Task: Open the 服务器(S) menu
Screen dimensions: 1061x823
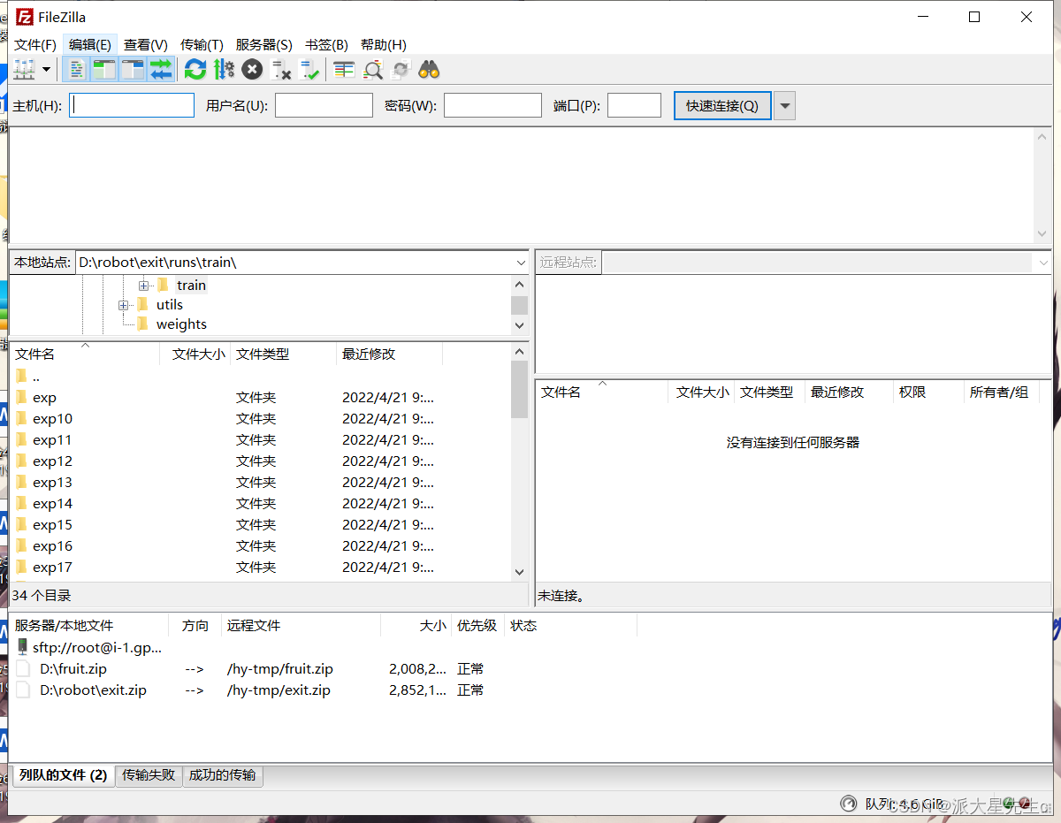Action: (263, 44)
